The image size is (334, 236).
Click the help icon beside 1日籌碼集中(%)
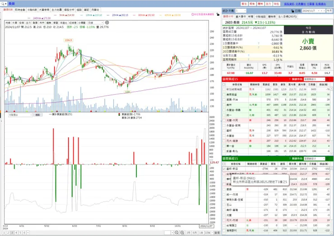(x=259, y=47)
